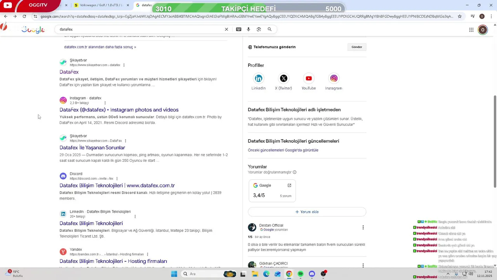
Task: Open the options menu for the Instagram datafex result
Action: 105,103
